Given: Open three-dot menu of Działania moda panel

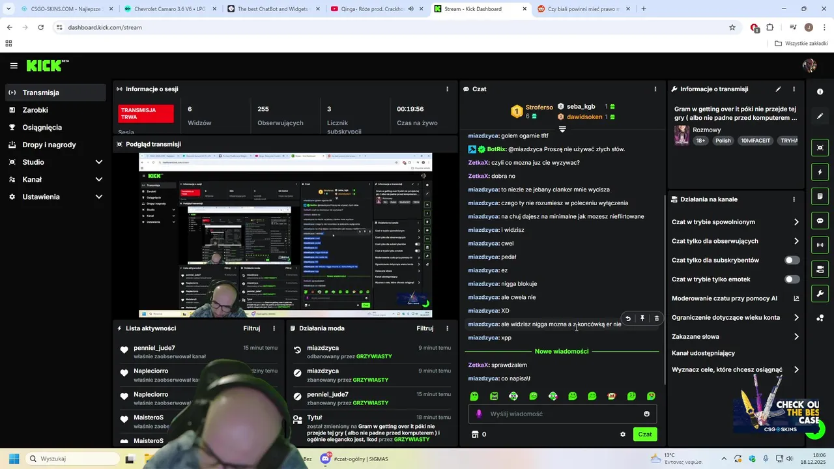Looking at the screenshot, I should click(447, 328).
